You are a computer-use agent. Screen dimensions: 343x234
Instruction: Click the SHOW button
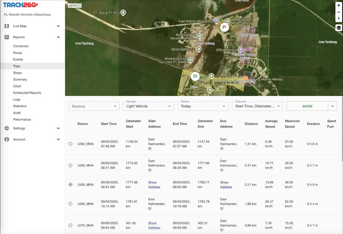(307, 106)
